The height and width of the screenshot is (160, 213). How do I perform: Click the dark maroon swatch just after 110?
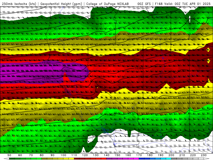click(x=77, y=159)
